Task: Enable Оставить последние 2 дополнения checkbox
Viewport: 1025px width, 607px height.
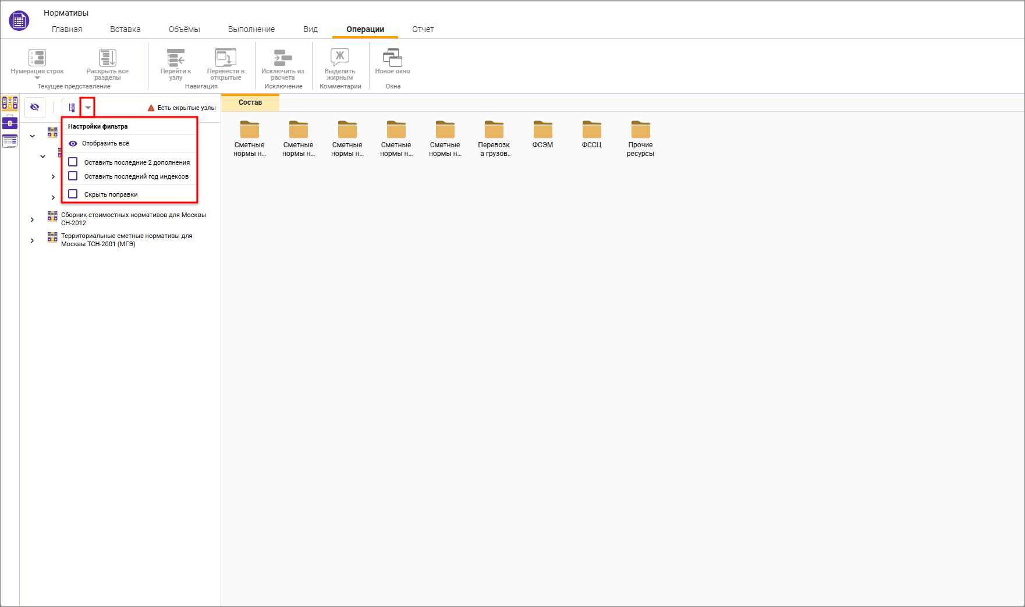Action: [x=73, y=162]
